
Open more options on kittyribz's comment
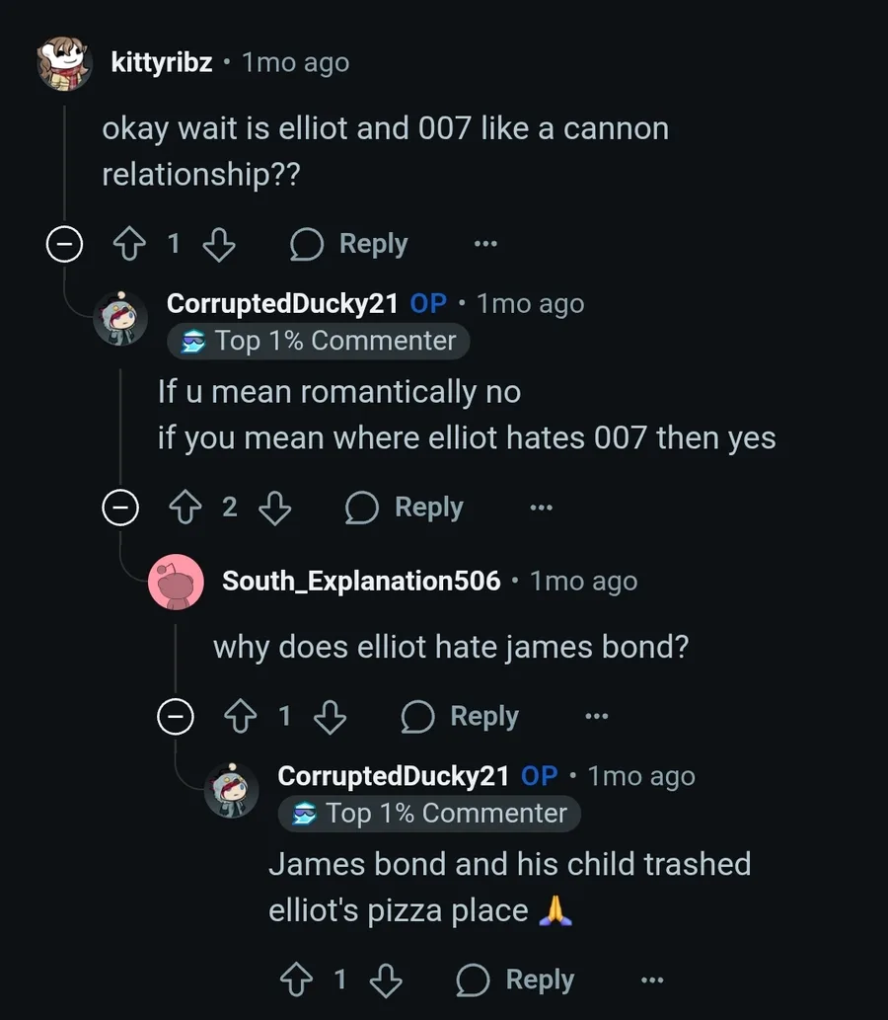[485, 244]
